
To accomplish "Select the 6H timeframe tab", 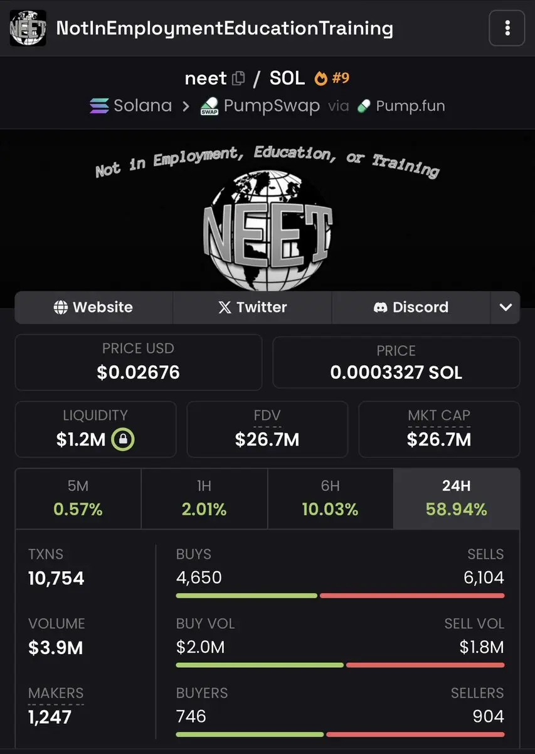I will 331,498.
